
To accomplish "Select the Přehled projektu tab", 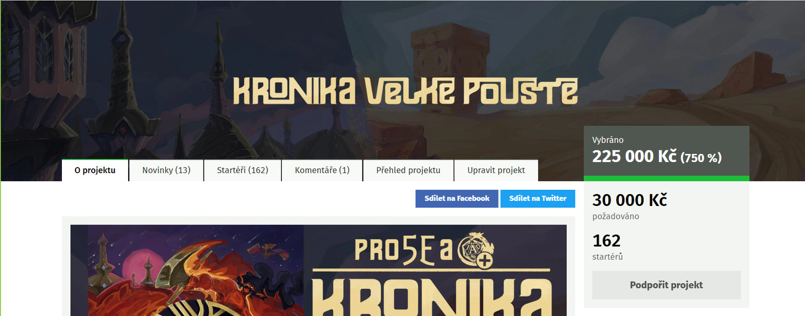I will [x=408, y=170].
